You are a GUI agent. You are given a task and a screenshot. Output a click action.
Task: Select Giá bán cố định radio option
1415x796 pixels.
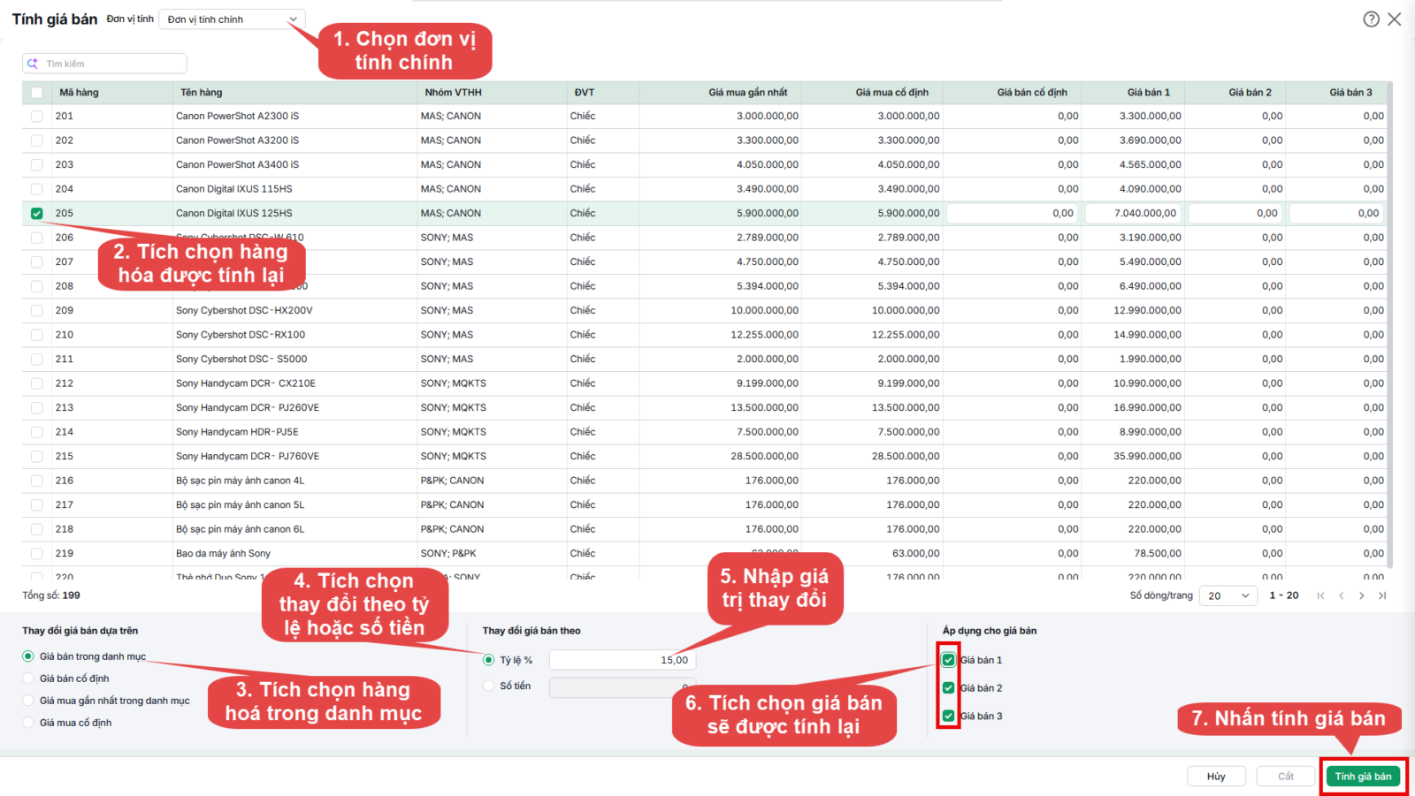tap(28, 678)
